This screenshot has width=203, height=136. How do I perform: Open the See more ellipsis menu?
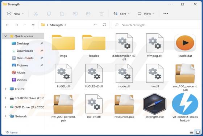point(166,13)
